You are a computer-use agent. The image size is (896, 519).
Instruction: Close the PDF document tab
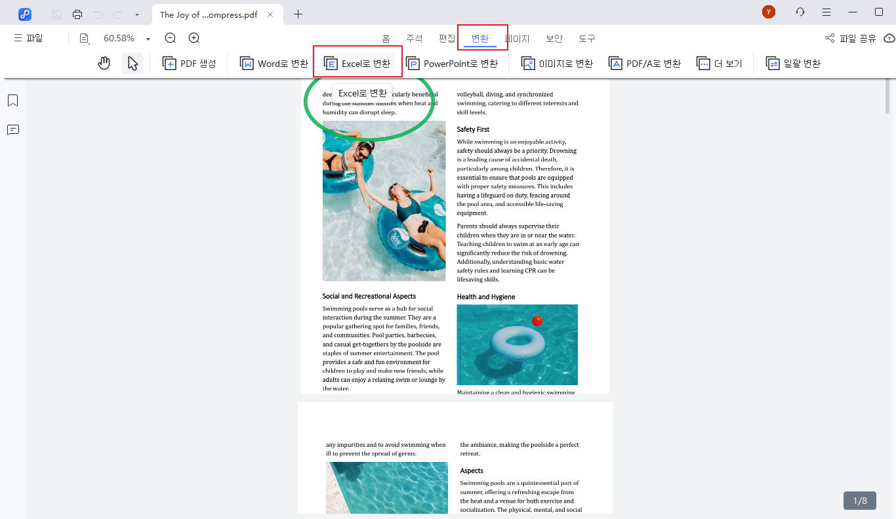[270, 14]
